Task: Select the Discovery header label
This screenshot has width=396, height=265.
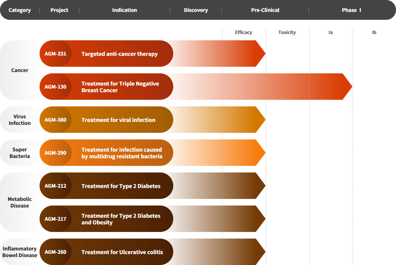Action: (x=196, y=10)
